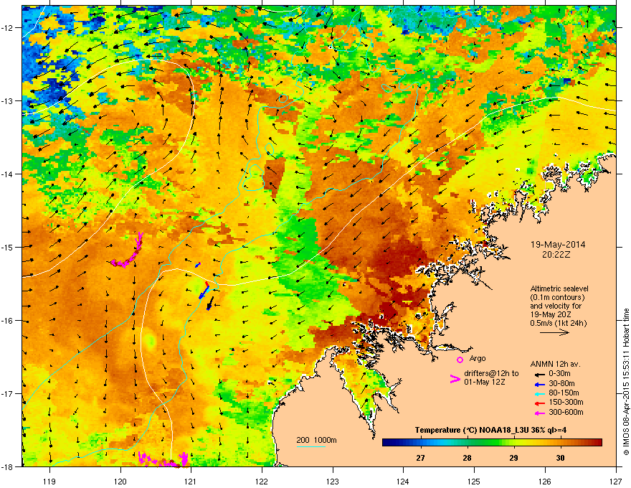Screen dimensions: 631x488
Task: Click the latitude axis label '-15'
Action: click(x=7, y=247)
